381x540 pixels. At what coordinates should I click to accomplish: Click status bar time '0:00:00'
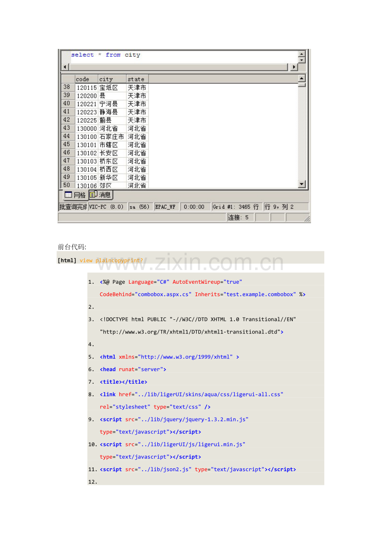[195, 207]
